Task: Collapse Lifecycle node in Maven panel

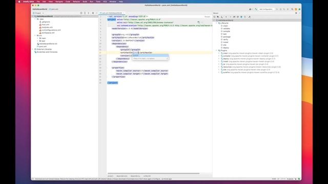Action: (x=216, y=23)
